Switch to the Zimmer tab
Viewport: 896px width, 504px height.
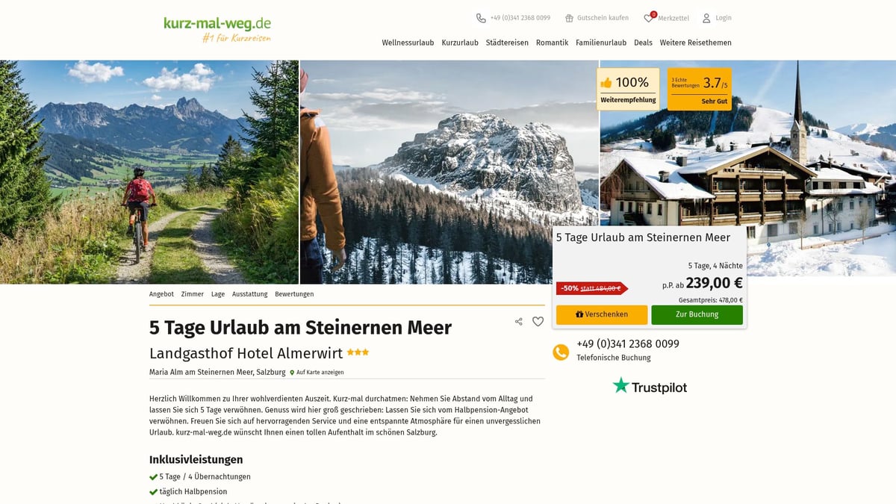tap(192, 294)
